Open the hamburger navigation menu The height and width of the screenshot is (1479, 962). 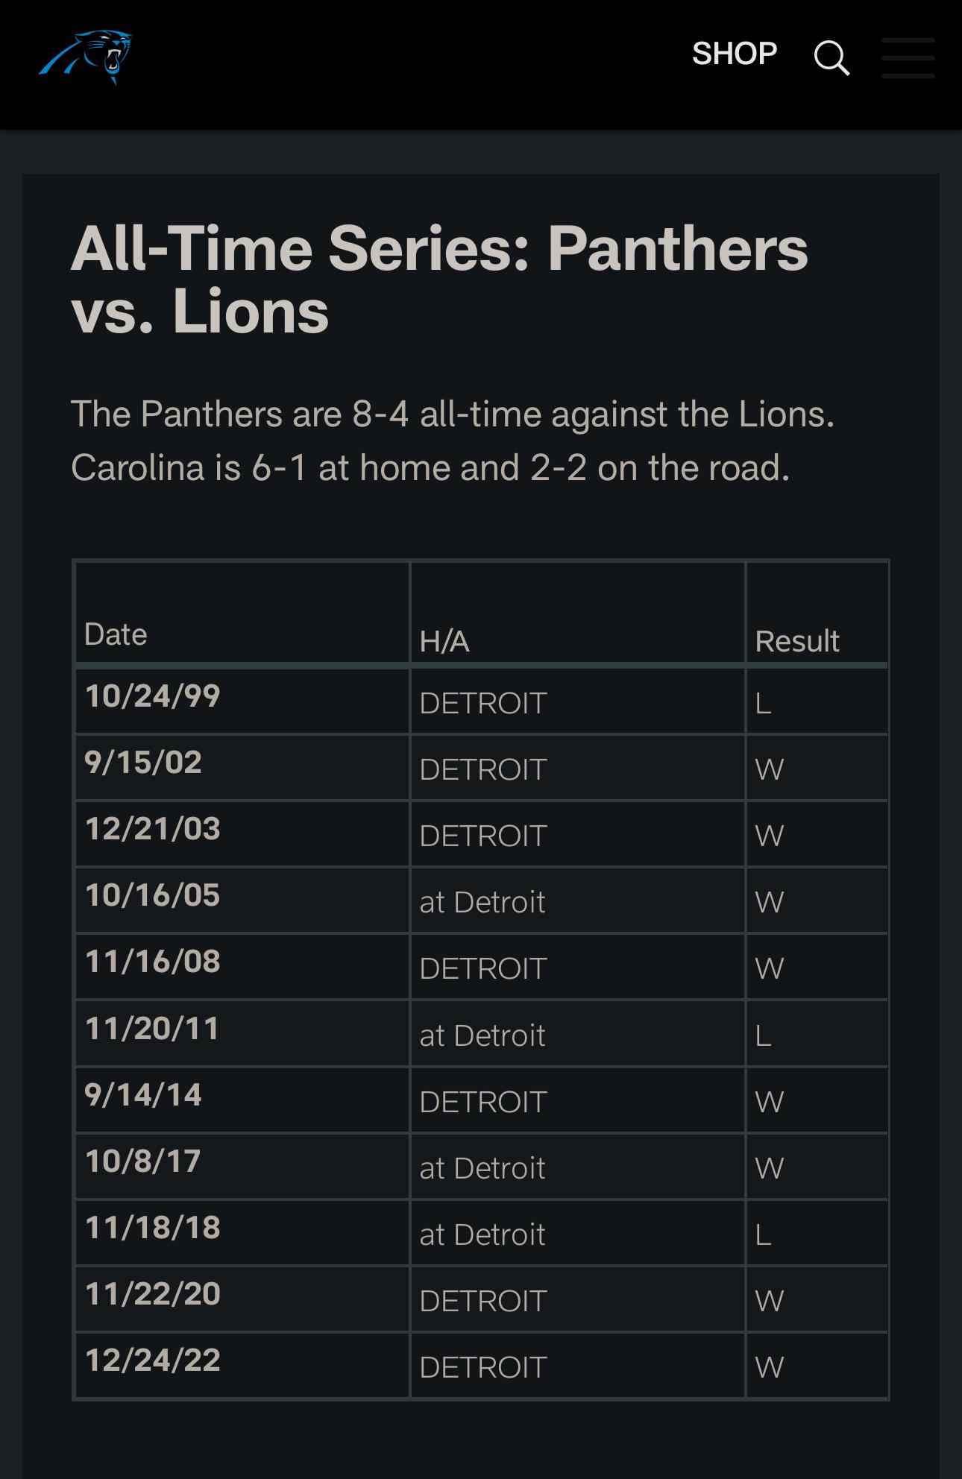tap(908, 57)
